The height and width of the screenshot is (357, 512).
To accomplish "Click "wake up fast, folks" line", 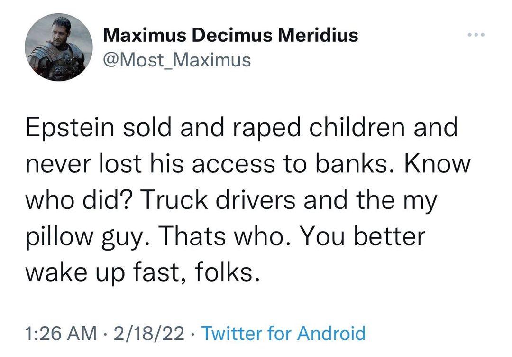I will click(x=142, y=272).
